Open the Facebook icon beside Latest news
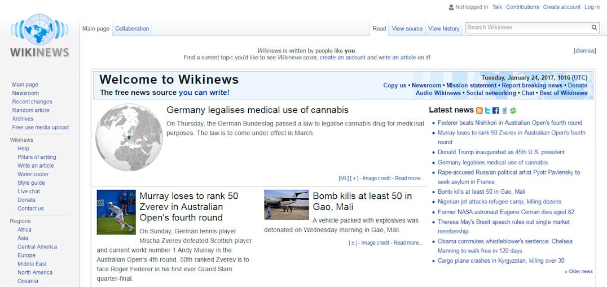This screenshot has height=287, width=607. click(x=495, y=111)
